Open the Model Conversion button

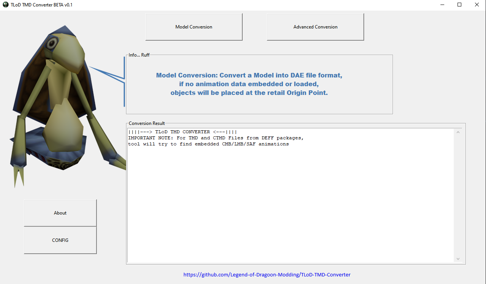[194, 27]
